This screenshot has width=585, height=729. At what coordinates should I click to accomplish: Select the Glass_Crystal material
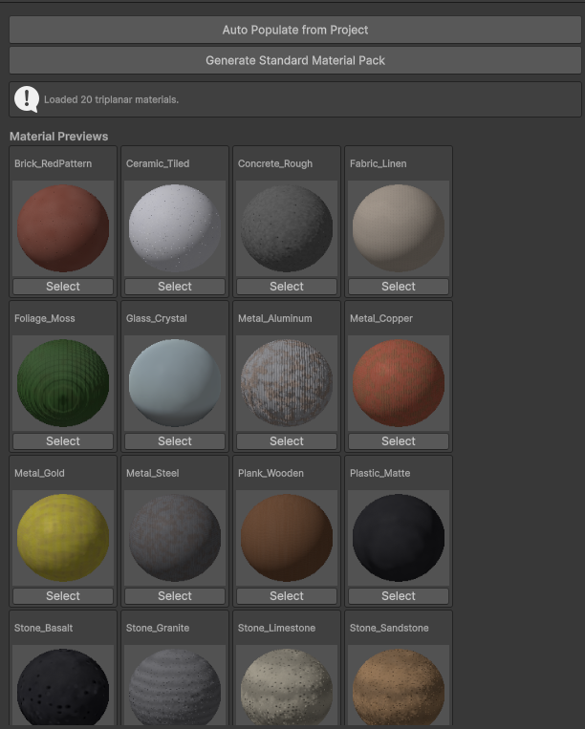click(x=175, y=441)
